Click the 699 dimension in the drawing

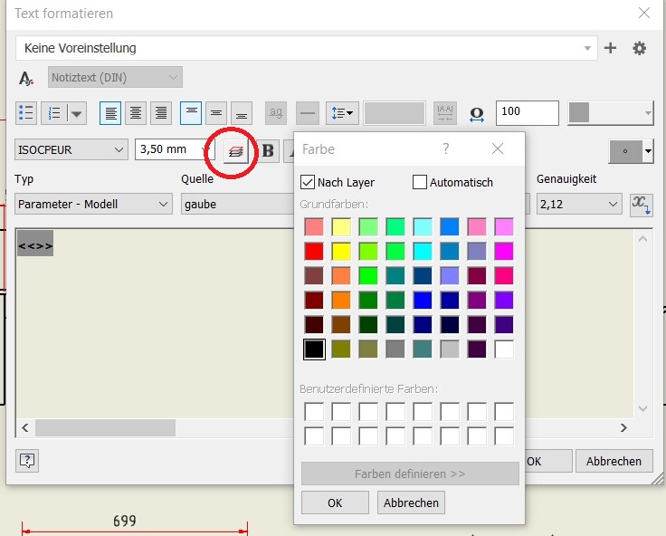tap(125, 521)
